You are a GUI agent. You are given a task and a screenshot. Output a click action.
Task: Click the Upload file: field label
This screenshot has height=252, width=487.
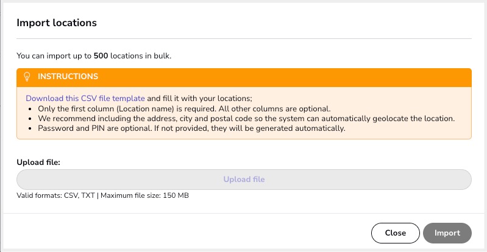click(x=38, y=163)
